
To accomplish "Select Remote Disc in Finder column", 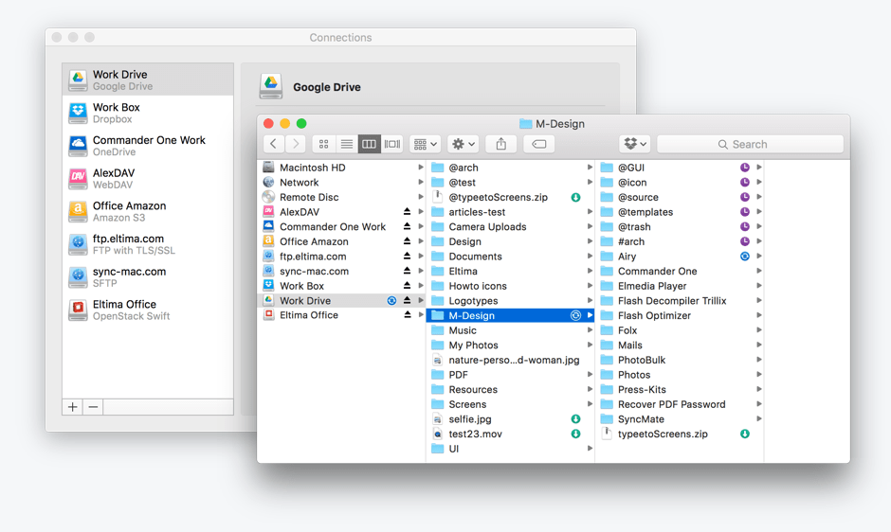I will pos(341,197).
